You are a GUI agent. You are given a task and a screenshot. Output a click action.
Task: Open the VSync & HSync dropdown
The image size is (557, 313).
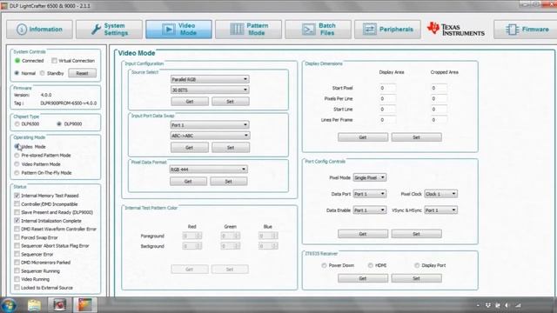[441, 210]
